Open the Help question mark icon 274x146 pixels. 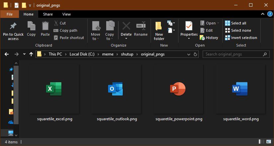coord(270,14)
